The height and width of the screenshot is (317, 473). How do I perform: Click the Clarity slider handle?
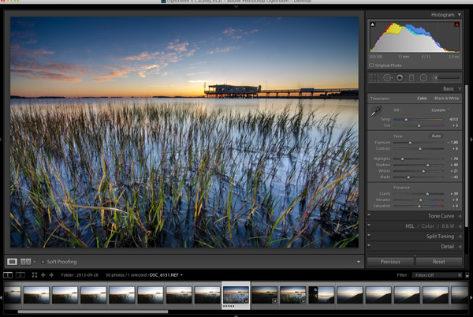pos(427,194)
